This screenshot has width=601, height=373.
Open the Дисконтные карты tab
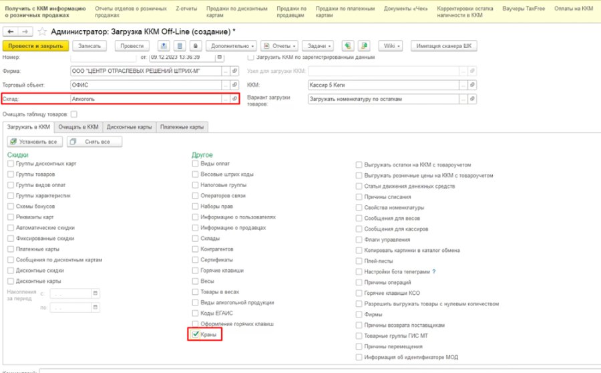pos(129,127)
